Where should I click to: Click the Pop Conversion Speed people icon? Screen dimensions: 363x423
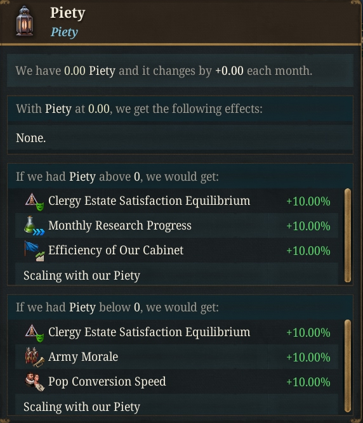(x=34, y=382)
